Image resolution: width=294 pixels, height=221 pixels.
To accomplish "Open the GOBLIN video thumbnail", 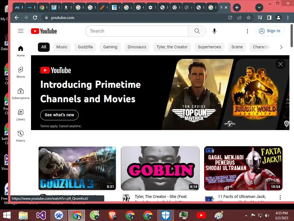I will 160,168.
